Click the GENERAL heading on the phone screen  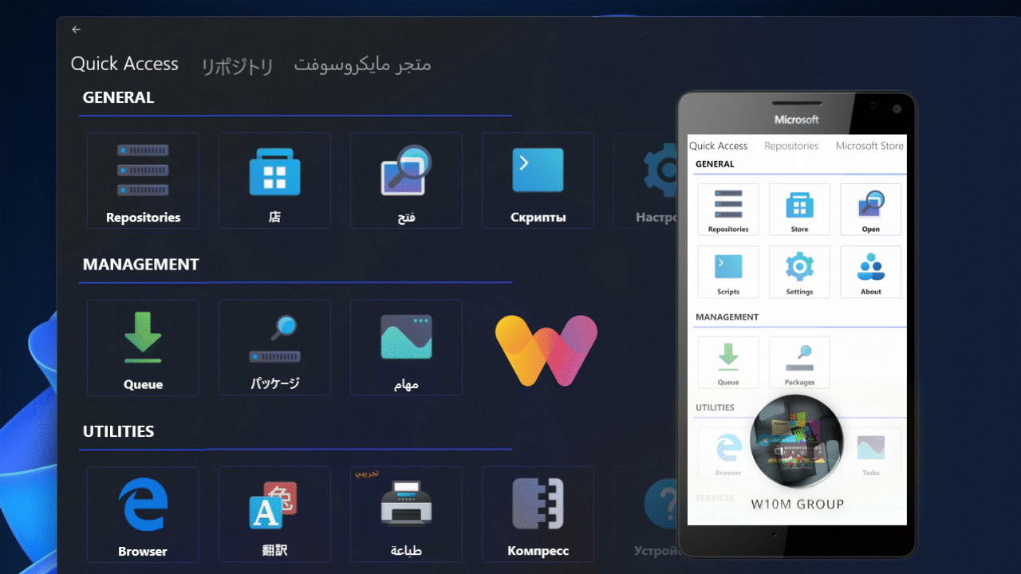coord(715,164)
